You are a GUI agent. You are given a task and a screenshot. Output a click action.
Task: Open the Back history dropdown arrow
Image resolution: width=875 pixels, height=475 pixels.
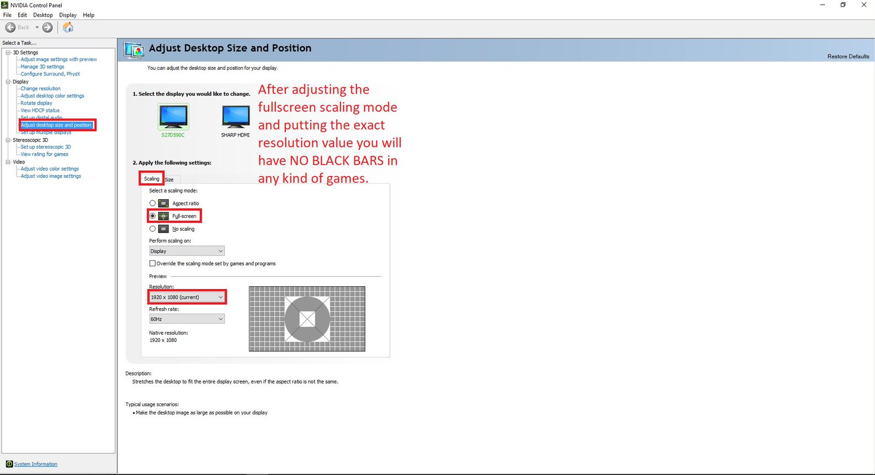pos(37,28)
